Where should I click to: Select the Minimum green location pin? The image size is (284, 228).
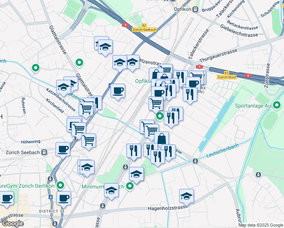(130, 186)
